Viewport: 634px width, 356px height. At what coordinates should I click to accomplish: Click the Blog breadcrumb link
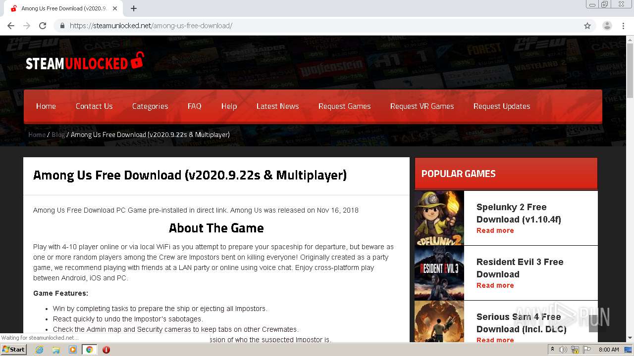(58, 134)
